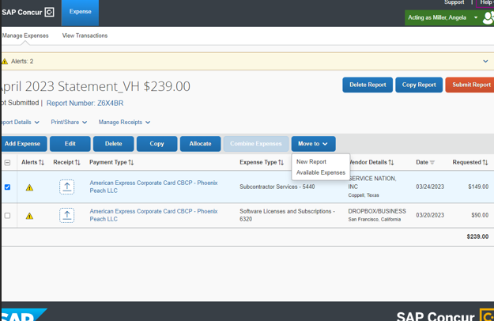Choose New Report from Move to menu
The image size is (494, 321).
pyautogui.click(x=311, y=161)
